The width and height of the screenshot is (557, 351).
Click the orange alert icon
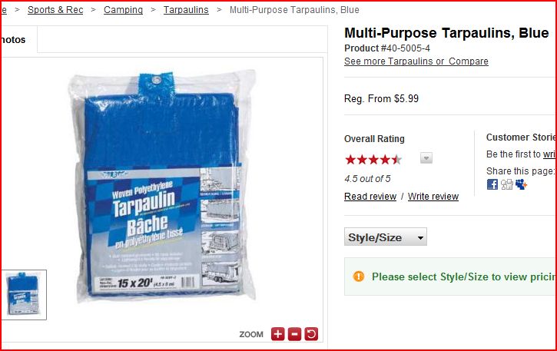[x=359, y=276]
